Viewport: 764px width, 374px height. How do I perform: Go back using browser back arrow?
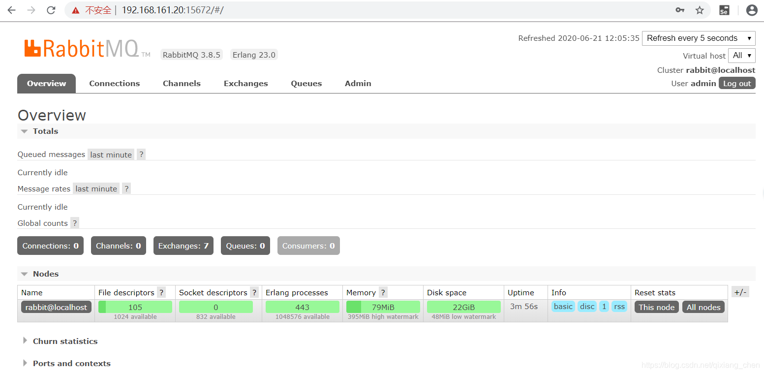[x=12, y=10]
